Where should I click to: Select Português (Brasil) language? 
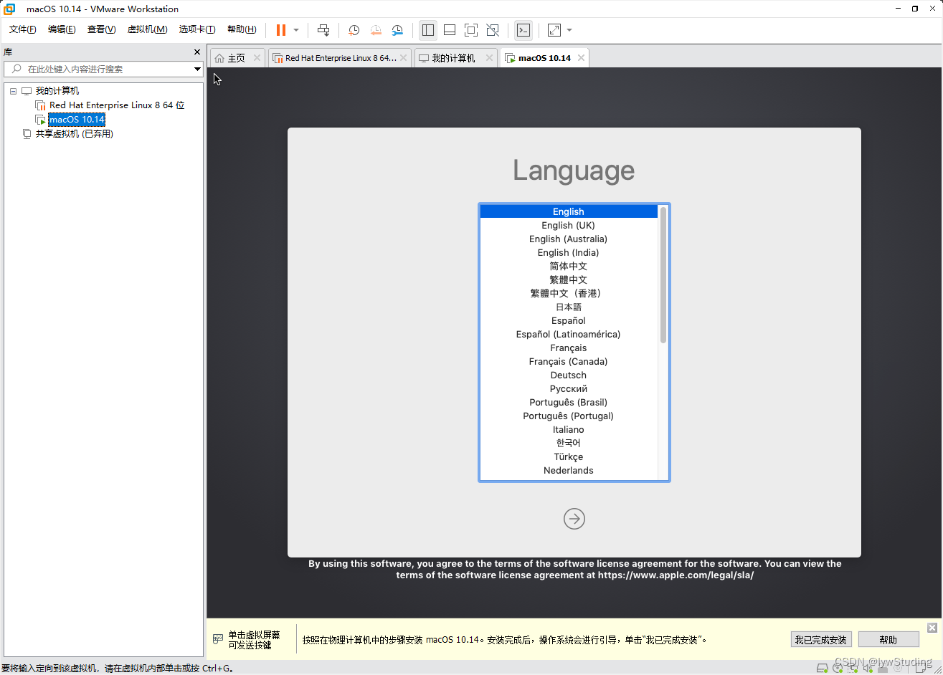point(569,402)
